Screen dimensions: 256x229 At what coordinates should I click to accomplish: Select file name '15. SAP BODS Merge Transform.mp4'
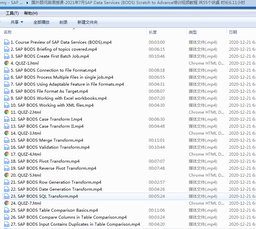pos(47,140)
